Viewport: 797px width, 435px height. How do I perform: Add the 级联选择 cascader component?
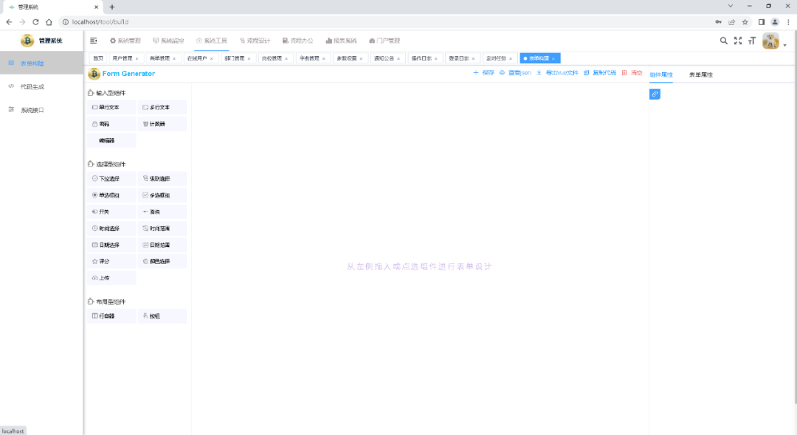click(x=162, y=178)
